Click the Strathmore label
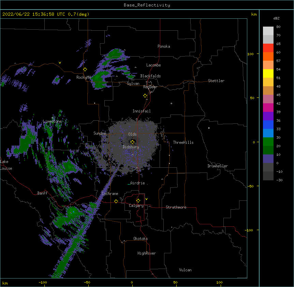This screenshot has height=287, width=294. point(176,207)
